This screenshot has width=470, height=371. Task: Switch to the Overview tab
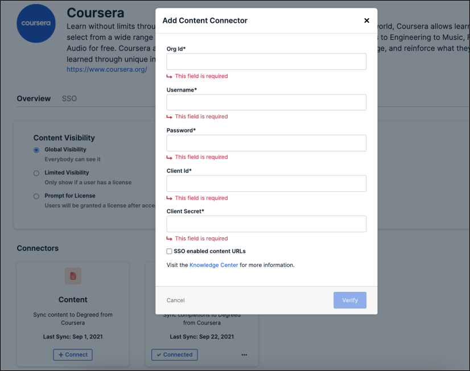click(34, 98)
